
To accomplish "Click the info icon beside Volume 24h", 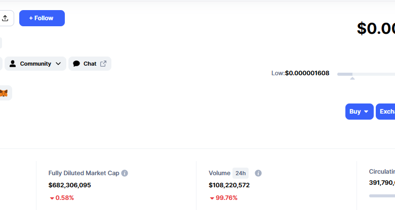I will point(258,173).
